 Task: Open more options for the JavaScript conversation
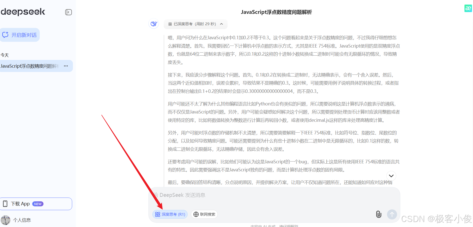coord(66,66)
